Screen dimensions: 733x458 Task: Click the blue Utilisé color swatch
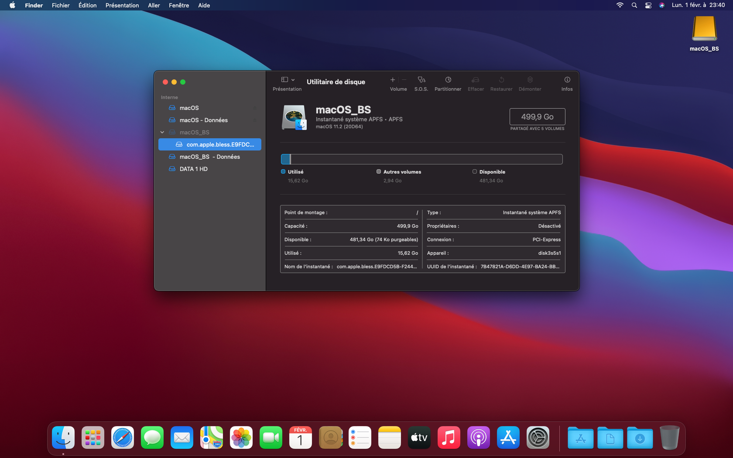point(283,171)
